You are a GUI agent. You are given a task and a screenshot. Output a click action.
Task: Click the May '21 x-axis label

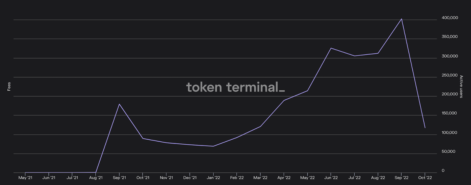pyautogui.click(x=25, y=178)
